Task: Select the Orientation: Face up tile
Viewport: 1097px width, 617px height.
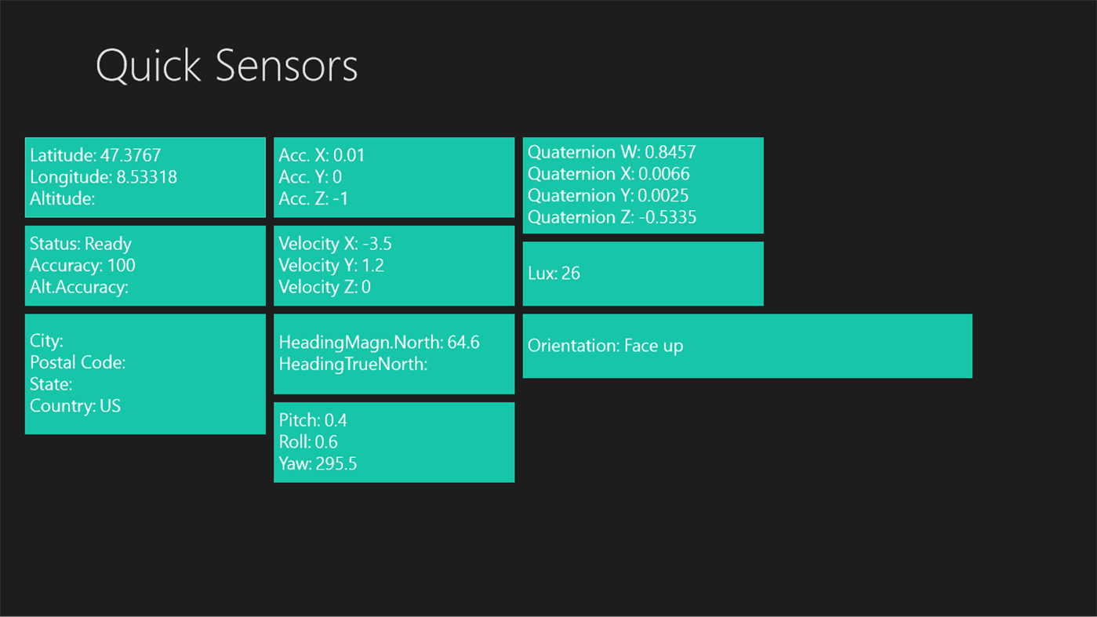Action: 747,345
